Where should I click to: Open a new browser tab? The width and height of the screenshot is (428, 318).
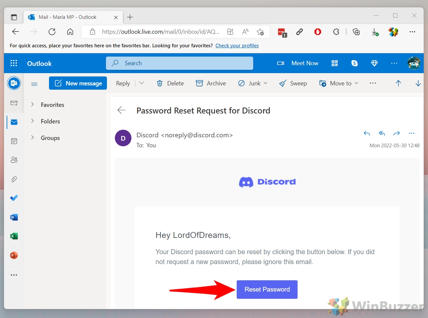(130, 17)
